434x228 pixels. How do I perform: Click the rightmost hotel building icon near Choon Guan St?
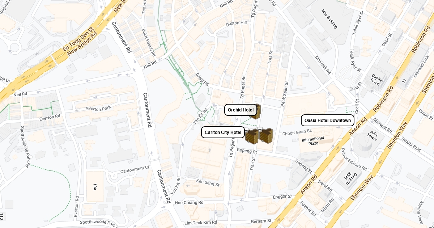click(x=266, y=135)
